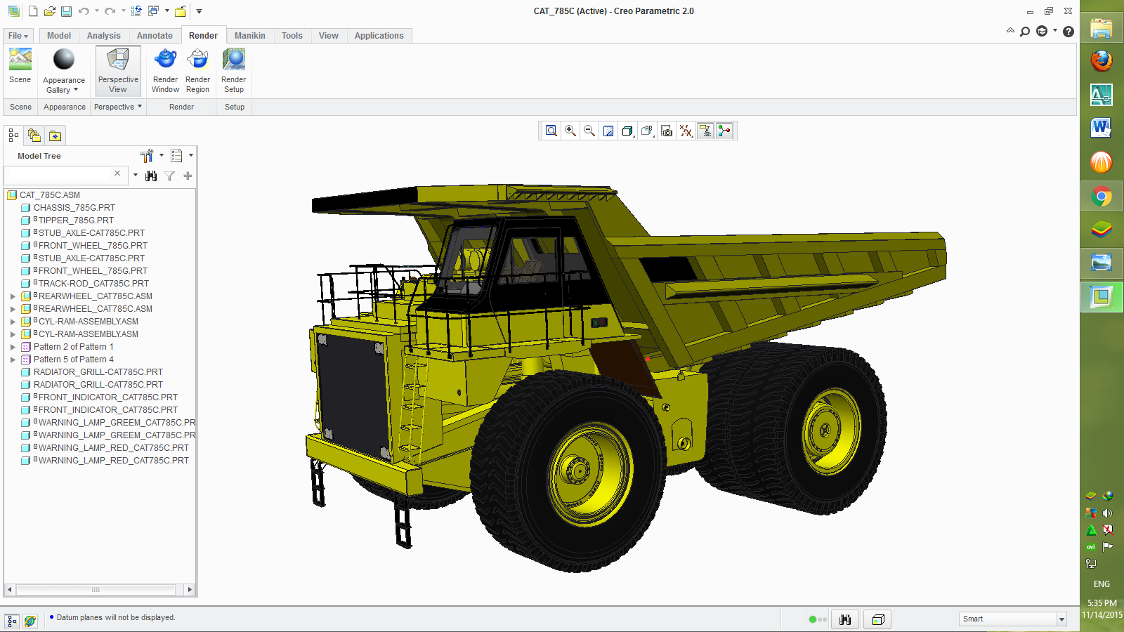This screenshot has height=632, width=1124.
Task: Open Firefox from taskbar
Action: coord(1102,60)
